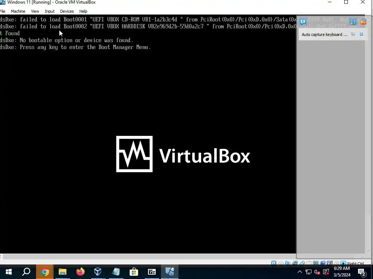Screen dimensions: 373x279
Task: Open the Windows Start menu
Action: 9,272
